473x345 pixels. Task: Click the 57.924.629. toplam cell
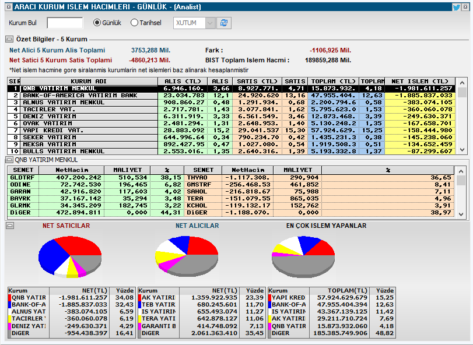(334, 131)
